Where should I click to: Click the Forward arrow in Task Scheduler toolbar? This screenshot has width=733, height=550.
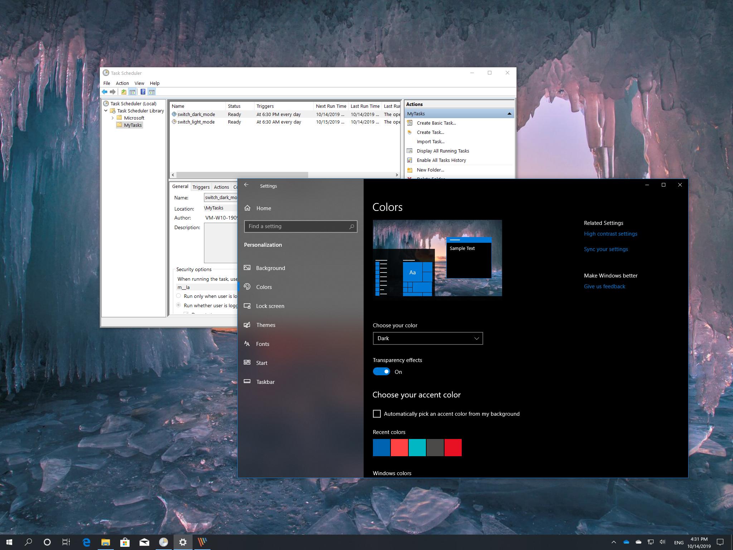[113, 92]
